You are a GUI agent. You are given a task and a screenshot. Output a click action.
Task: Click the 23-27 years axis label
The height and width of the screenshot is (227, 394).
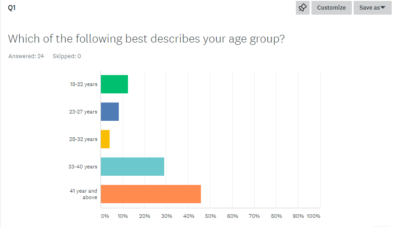(83, 112)
